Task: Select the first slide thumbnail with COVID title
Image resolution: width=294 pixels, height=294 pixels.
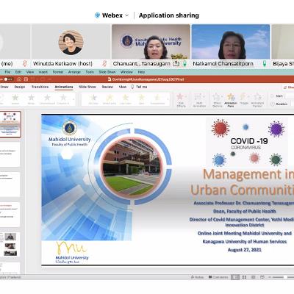Action: coord(10,124)
